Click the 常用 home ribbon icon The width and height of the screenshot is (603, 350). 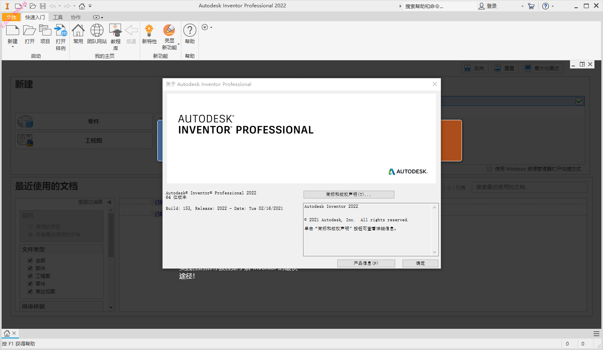78,30
